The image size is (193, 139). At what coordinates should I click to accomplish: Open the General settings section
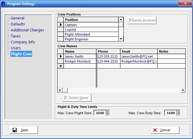tap(17, 18)
